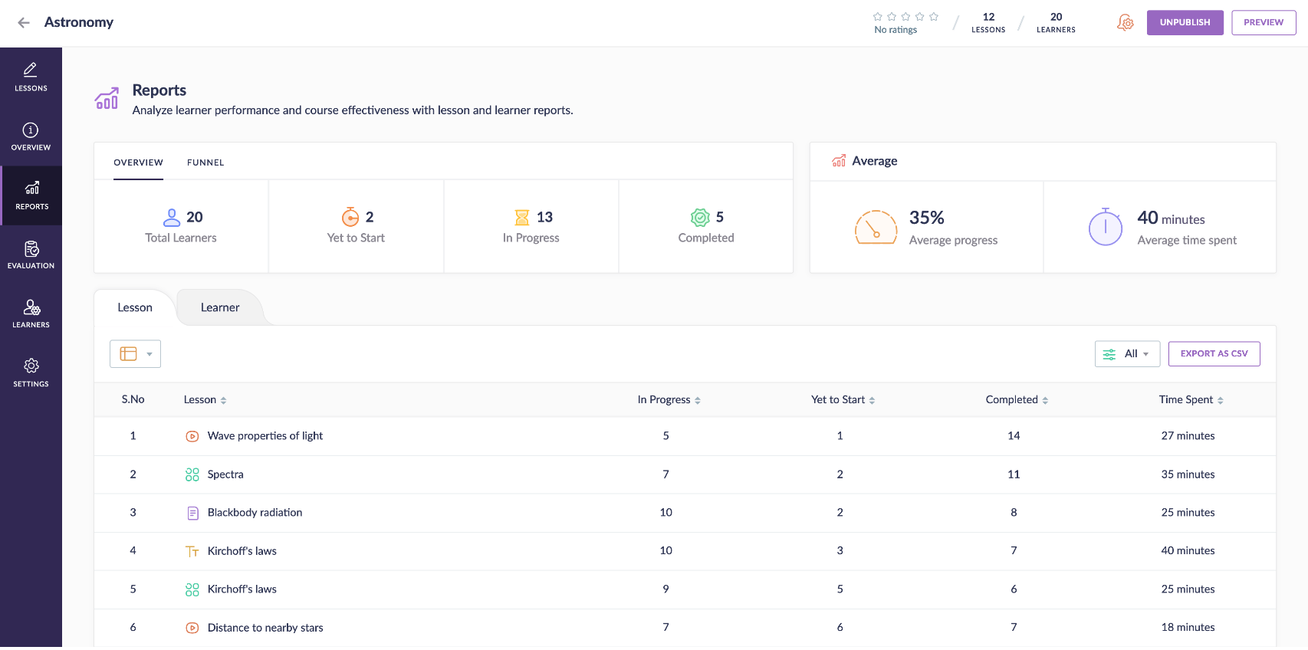Image resolution: width=1308 pixels, height=650 pixels.
Task: Open the Overview sidebar icon
Action: [x=31, y=136]
